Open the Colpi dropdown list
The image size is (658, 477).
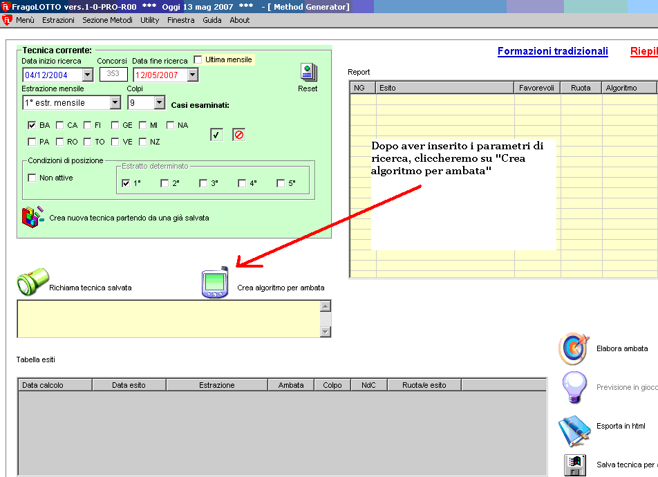(160, 102)
